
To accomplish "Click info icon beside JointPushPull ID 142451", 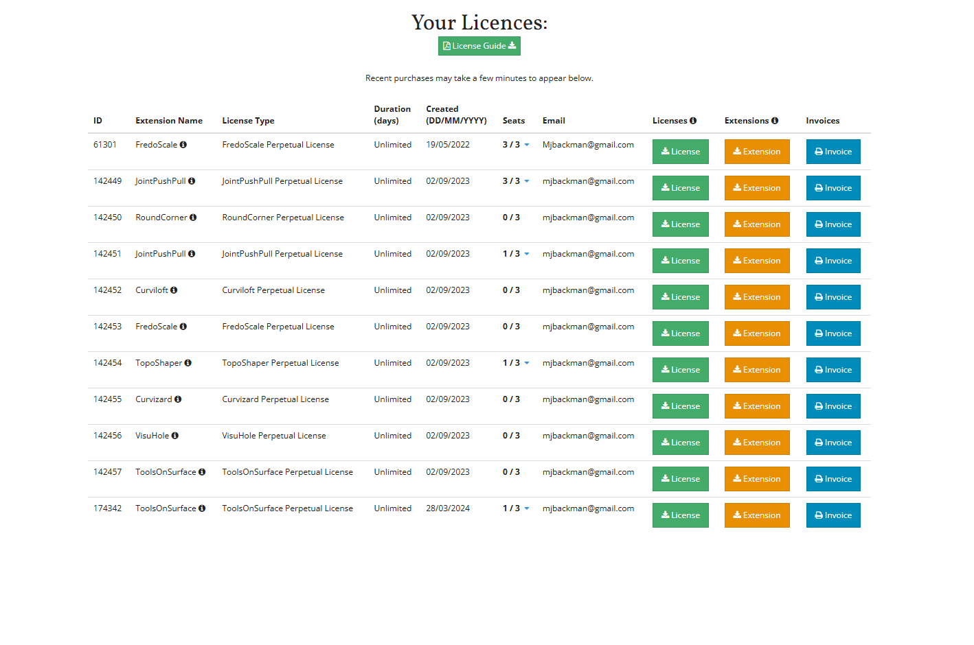I will click(192, 254).
